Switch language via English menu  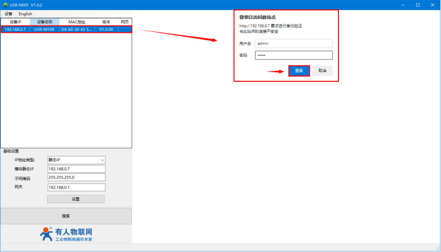(26, 14)
